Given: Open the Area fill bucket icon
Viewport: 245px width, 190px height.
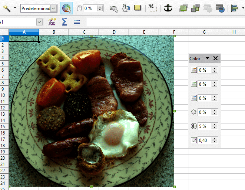Looking at the screenshot, I should 126,8.
